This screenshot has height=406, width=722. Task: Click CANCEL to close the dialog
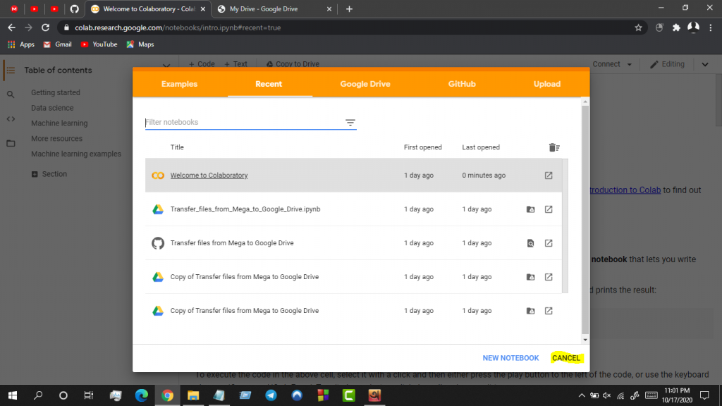click(566, 357)
